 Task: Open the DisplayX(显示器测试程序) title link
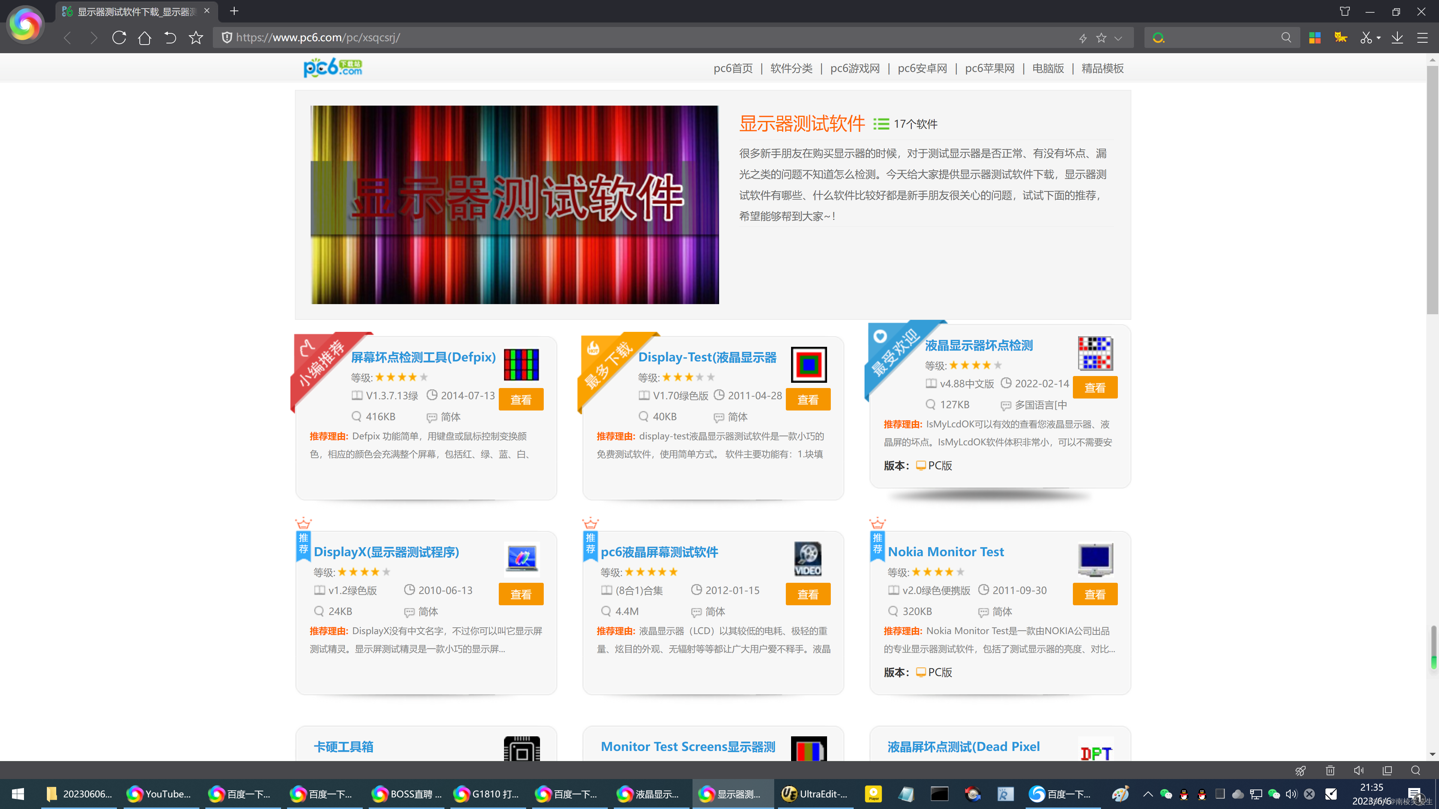click(386, 552)
